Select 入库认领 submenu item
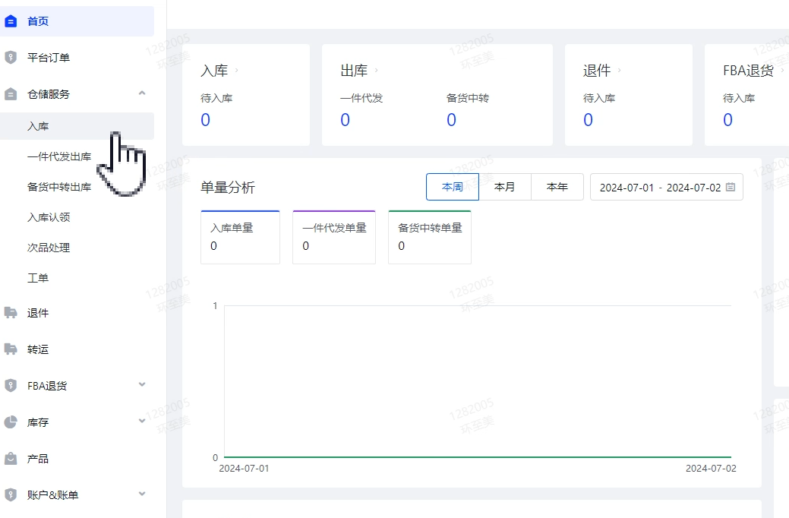The height and width of the screenshot is (518, 789). [x=49, y=217]
